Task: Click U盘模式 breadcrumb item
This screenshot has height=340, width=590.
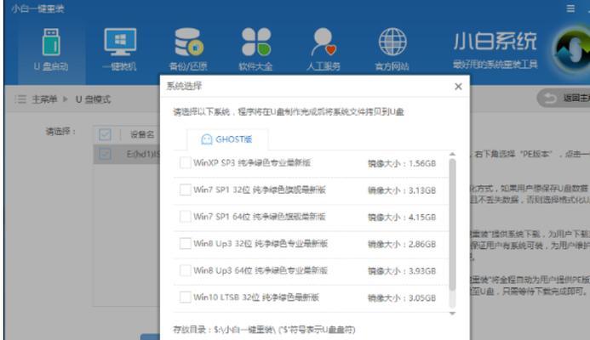Action: pyautogui.click(x=93, y=99)
